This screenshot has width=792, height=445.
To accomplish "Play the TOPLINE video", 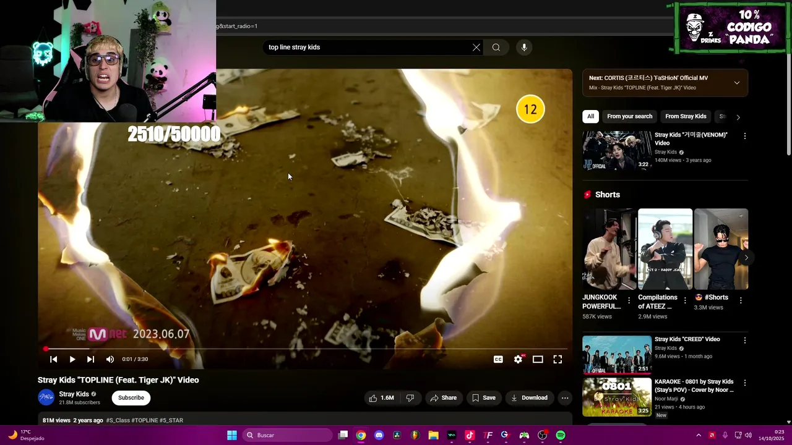I will point(72,359).
